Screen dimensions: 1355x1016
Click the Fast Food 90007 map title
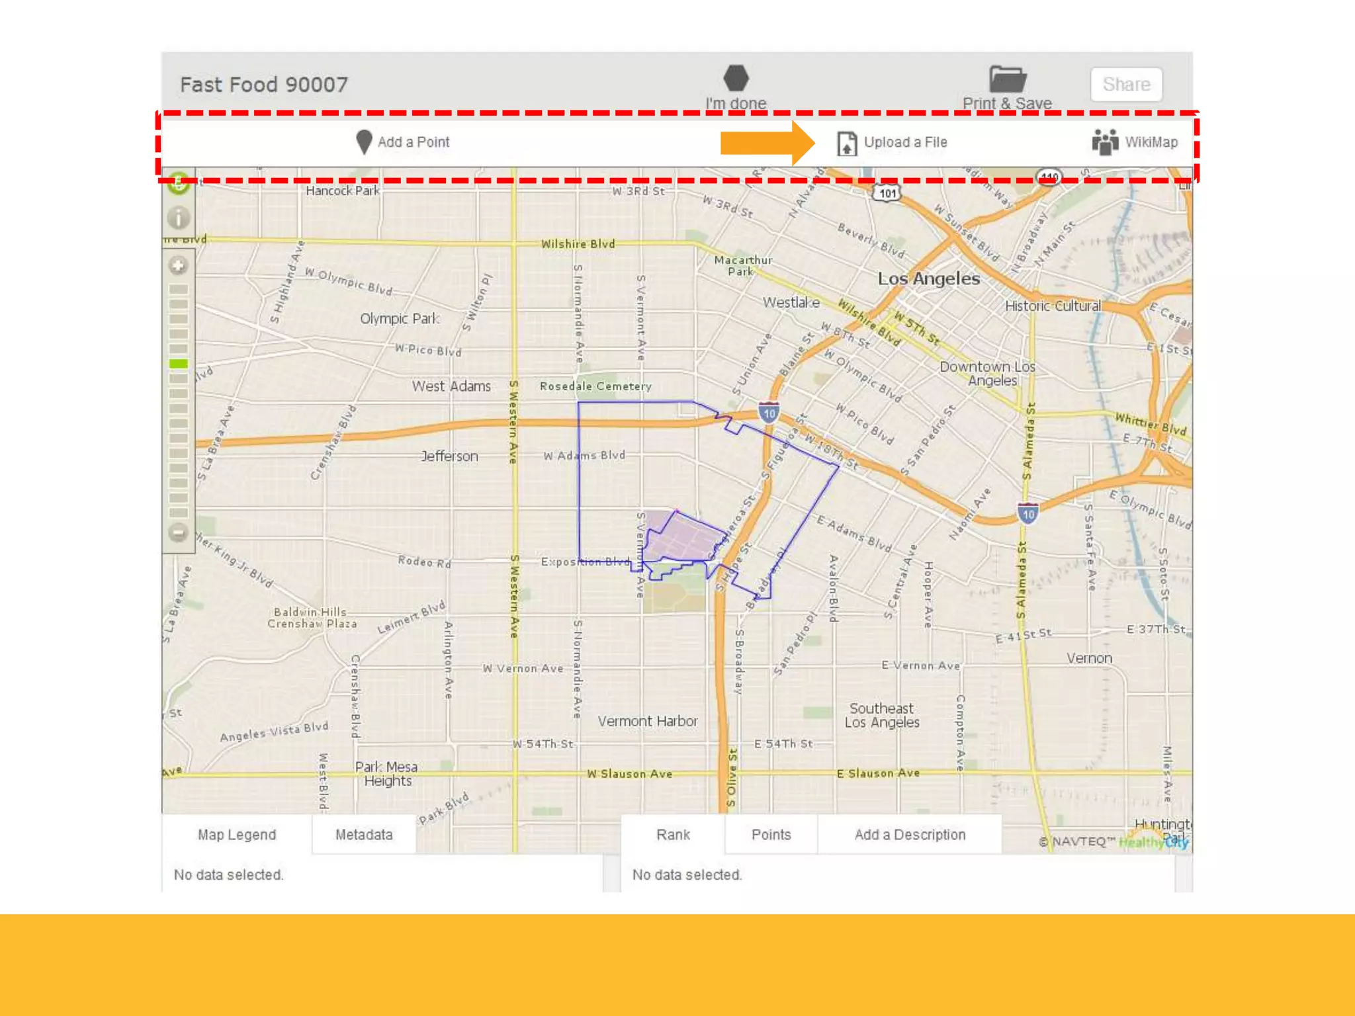[x=264, y=85]
